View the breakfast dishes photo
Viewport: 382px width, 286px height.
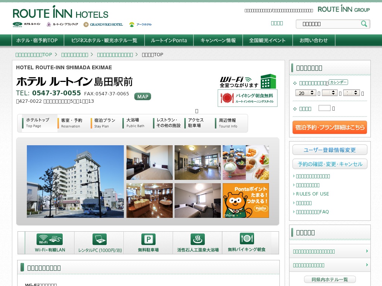[246, 162]
